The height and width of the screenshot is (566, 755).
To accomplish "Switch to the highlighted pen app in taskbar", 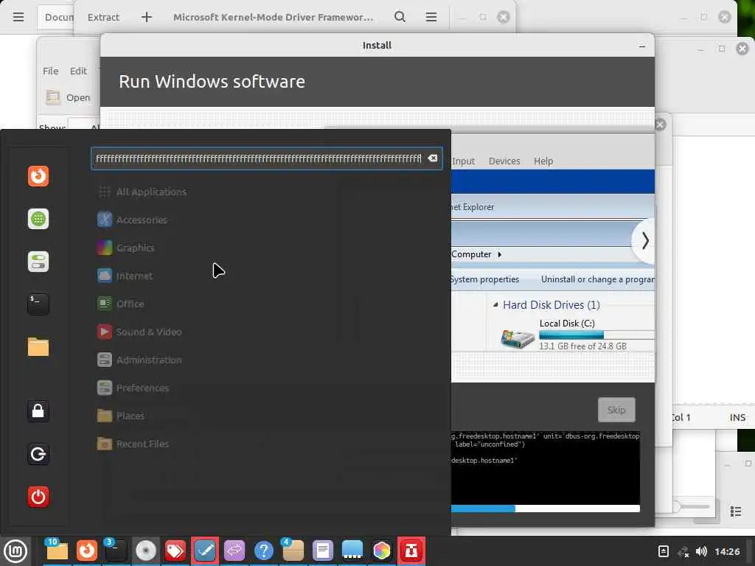I will pos(205,551).
